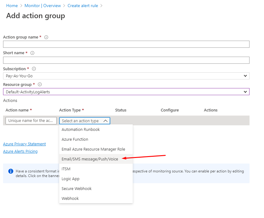Open the Pay-As-You-Go subscription dropdown

click(126, 76)
